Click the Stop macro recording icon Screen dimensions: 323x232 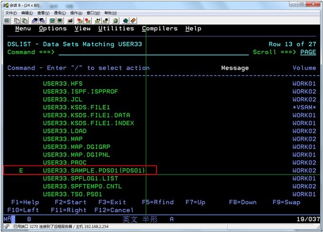(88, 20)
